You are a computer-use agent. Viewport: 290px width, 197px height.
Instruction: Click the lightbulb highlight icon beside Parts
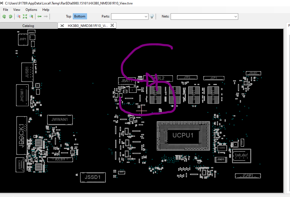point(152,16)
